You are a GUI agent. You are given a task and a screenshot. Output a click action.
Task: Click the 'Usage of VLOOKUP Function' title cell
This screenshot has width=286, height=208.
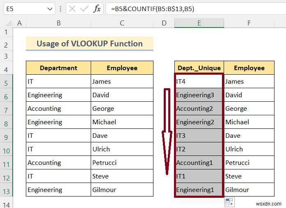[x=89, y=43]
